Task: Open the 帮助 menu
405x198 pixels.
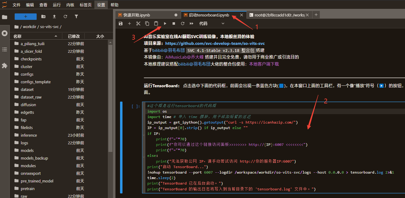Action: (115, 5)
